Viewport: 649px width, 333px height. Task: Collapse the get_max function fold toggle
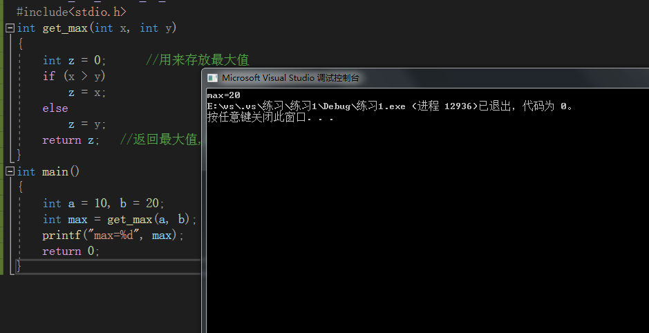pyautogui.click(x=10, y=28)
